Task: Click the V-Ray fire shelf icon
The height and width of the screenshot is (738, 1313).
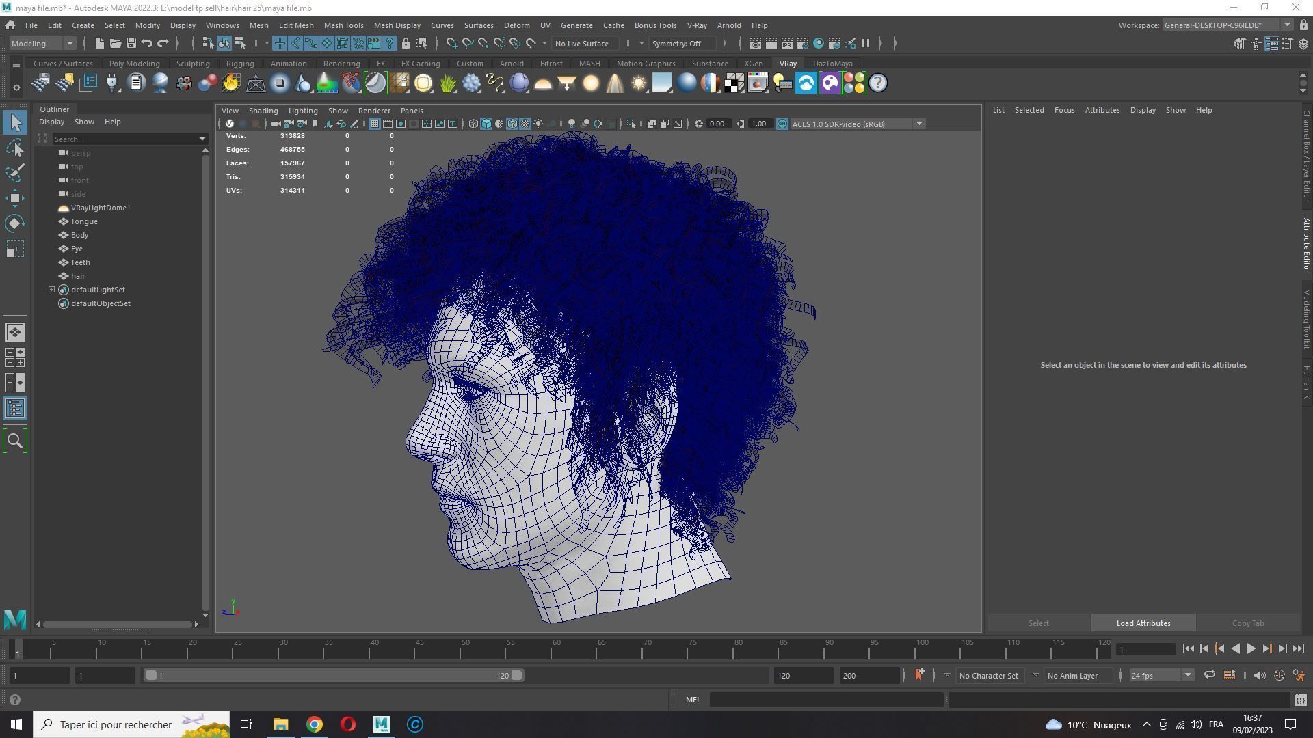Action: (x=231, y=83)
